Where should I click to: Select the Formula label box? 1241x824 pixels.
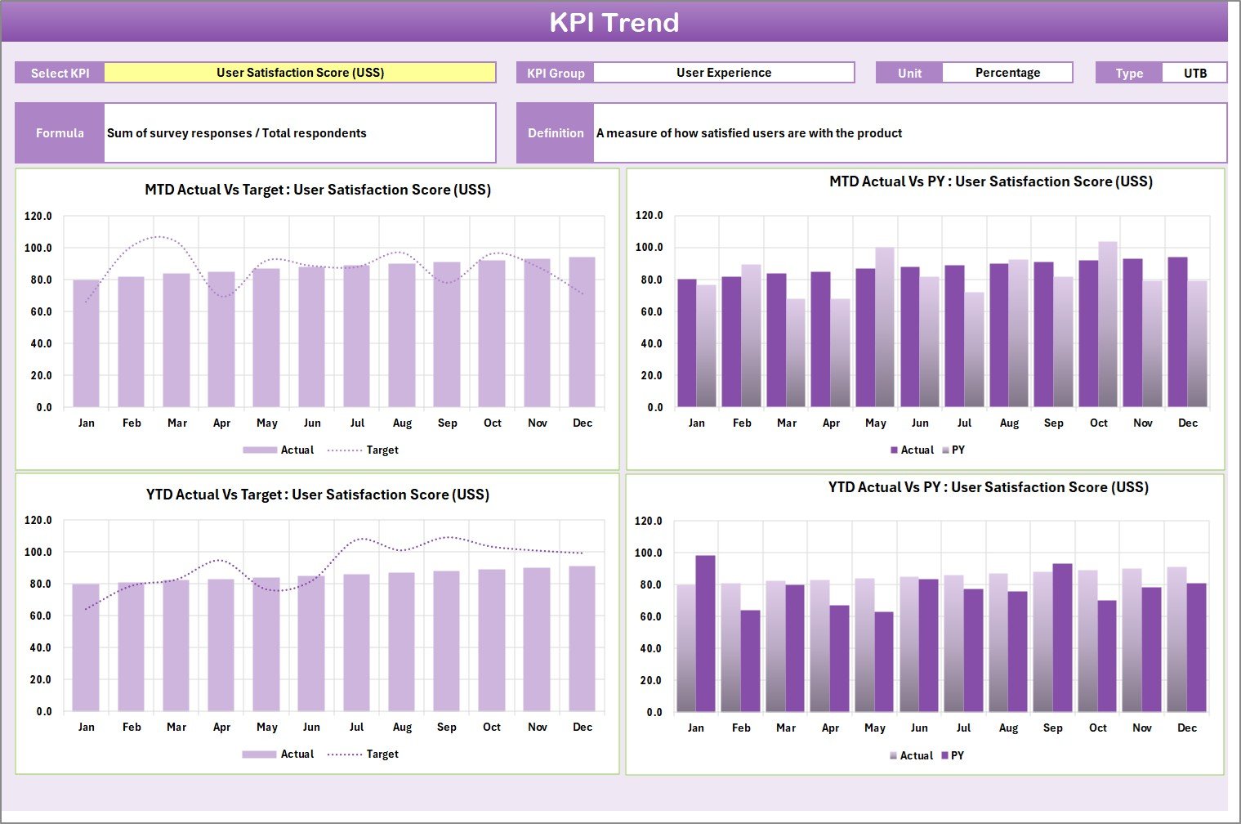tap(60, 132)
